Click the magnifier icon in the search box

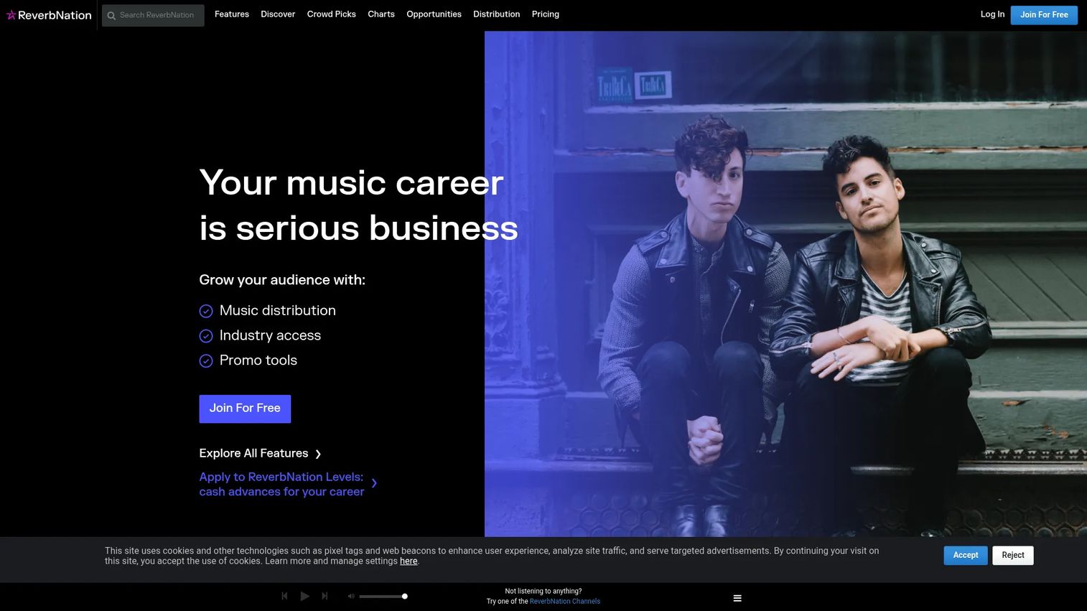point(111,16)
